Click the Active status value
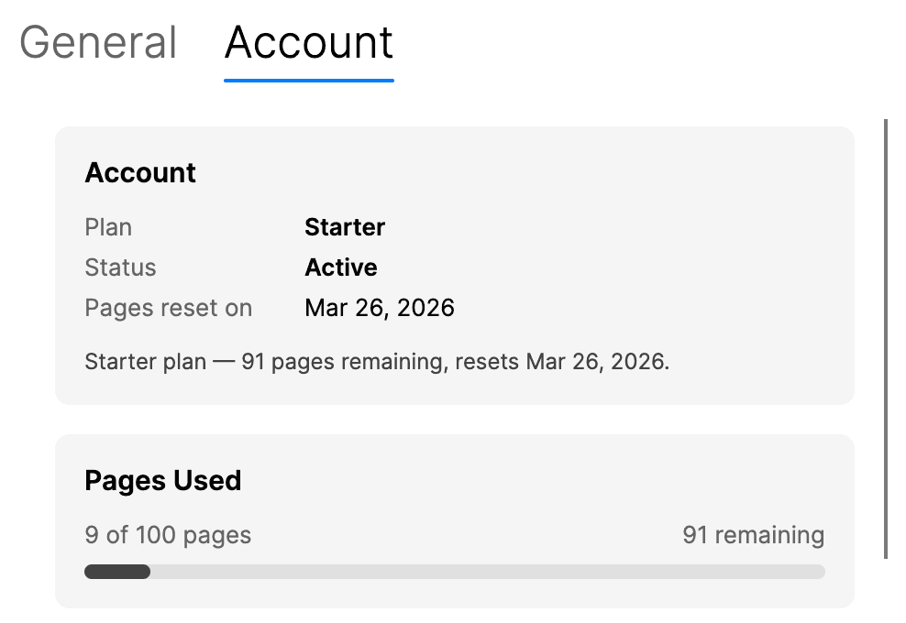Screen dimensions: 906x623 (340, 268)
